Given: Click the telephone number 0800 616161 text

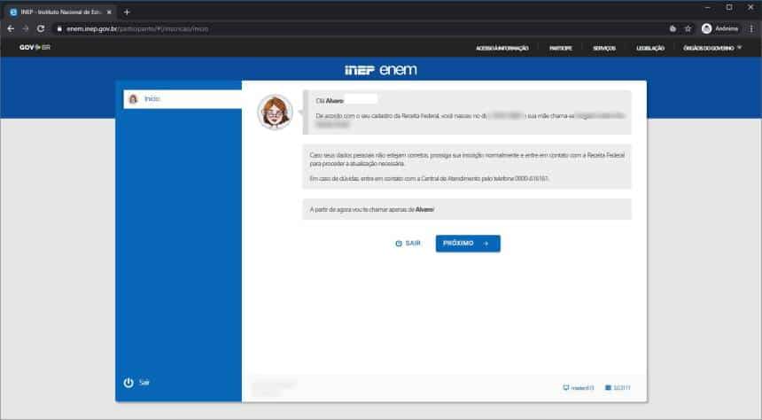Looking at the screenshot, I should [x=531, y=178].
